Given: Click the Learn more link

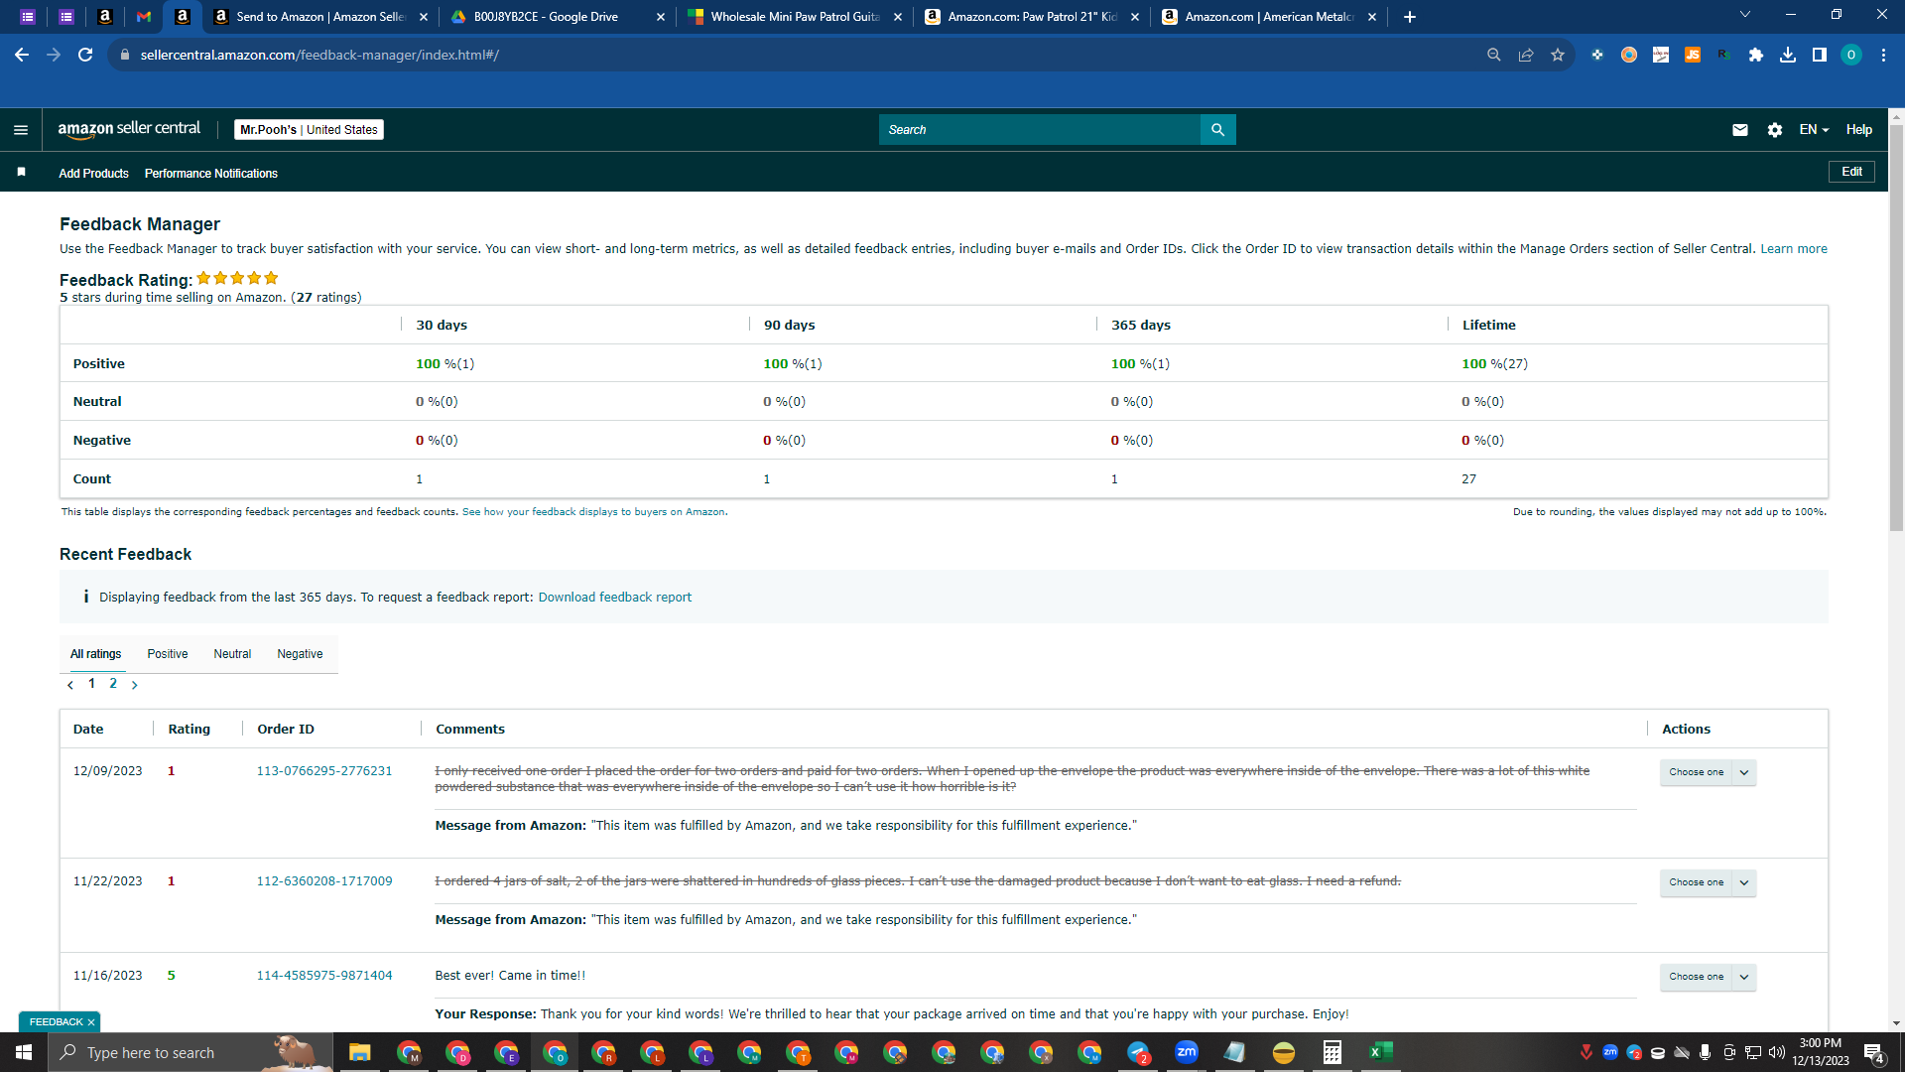Looking at the screenshot, I should pos(1794,249).
